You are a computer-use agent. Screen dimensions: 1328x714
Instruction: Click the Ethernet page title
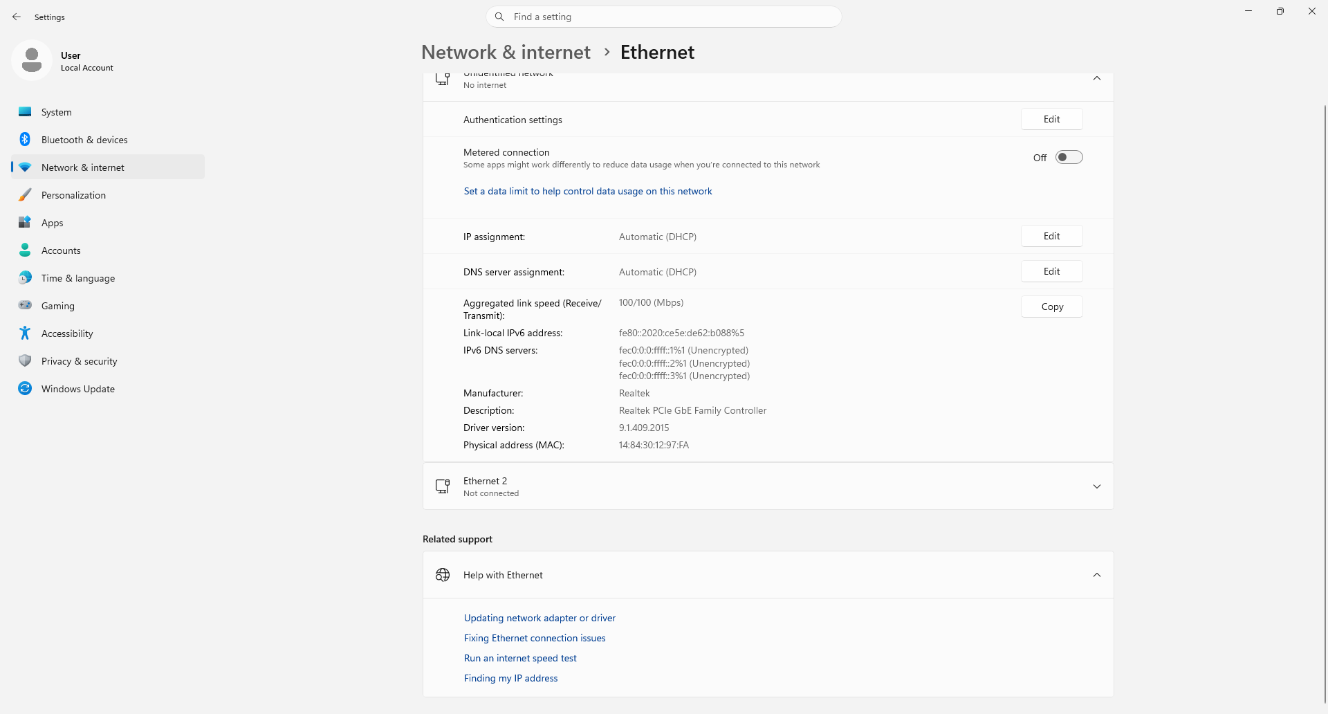pos(657,52)
